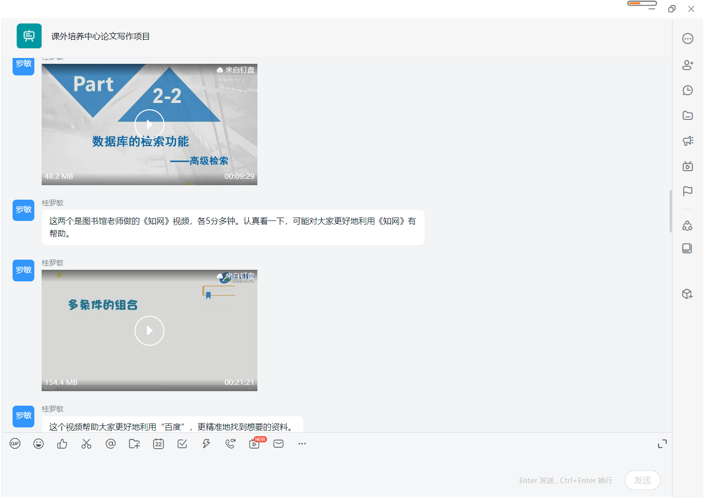Restore the window size
The height and width of the screenshot is (498, 703).
(x=672, y=9)
